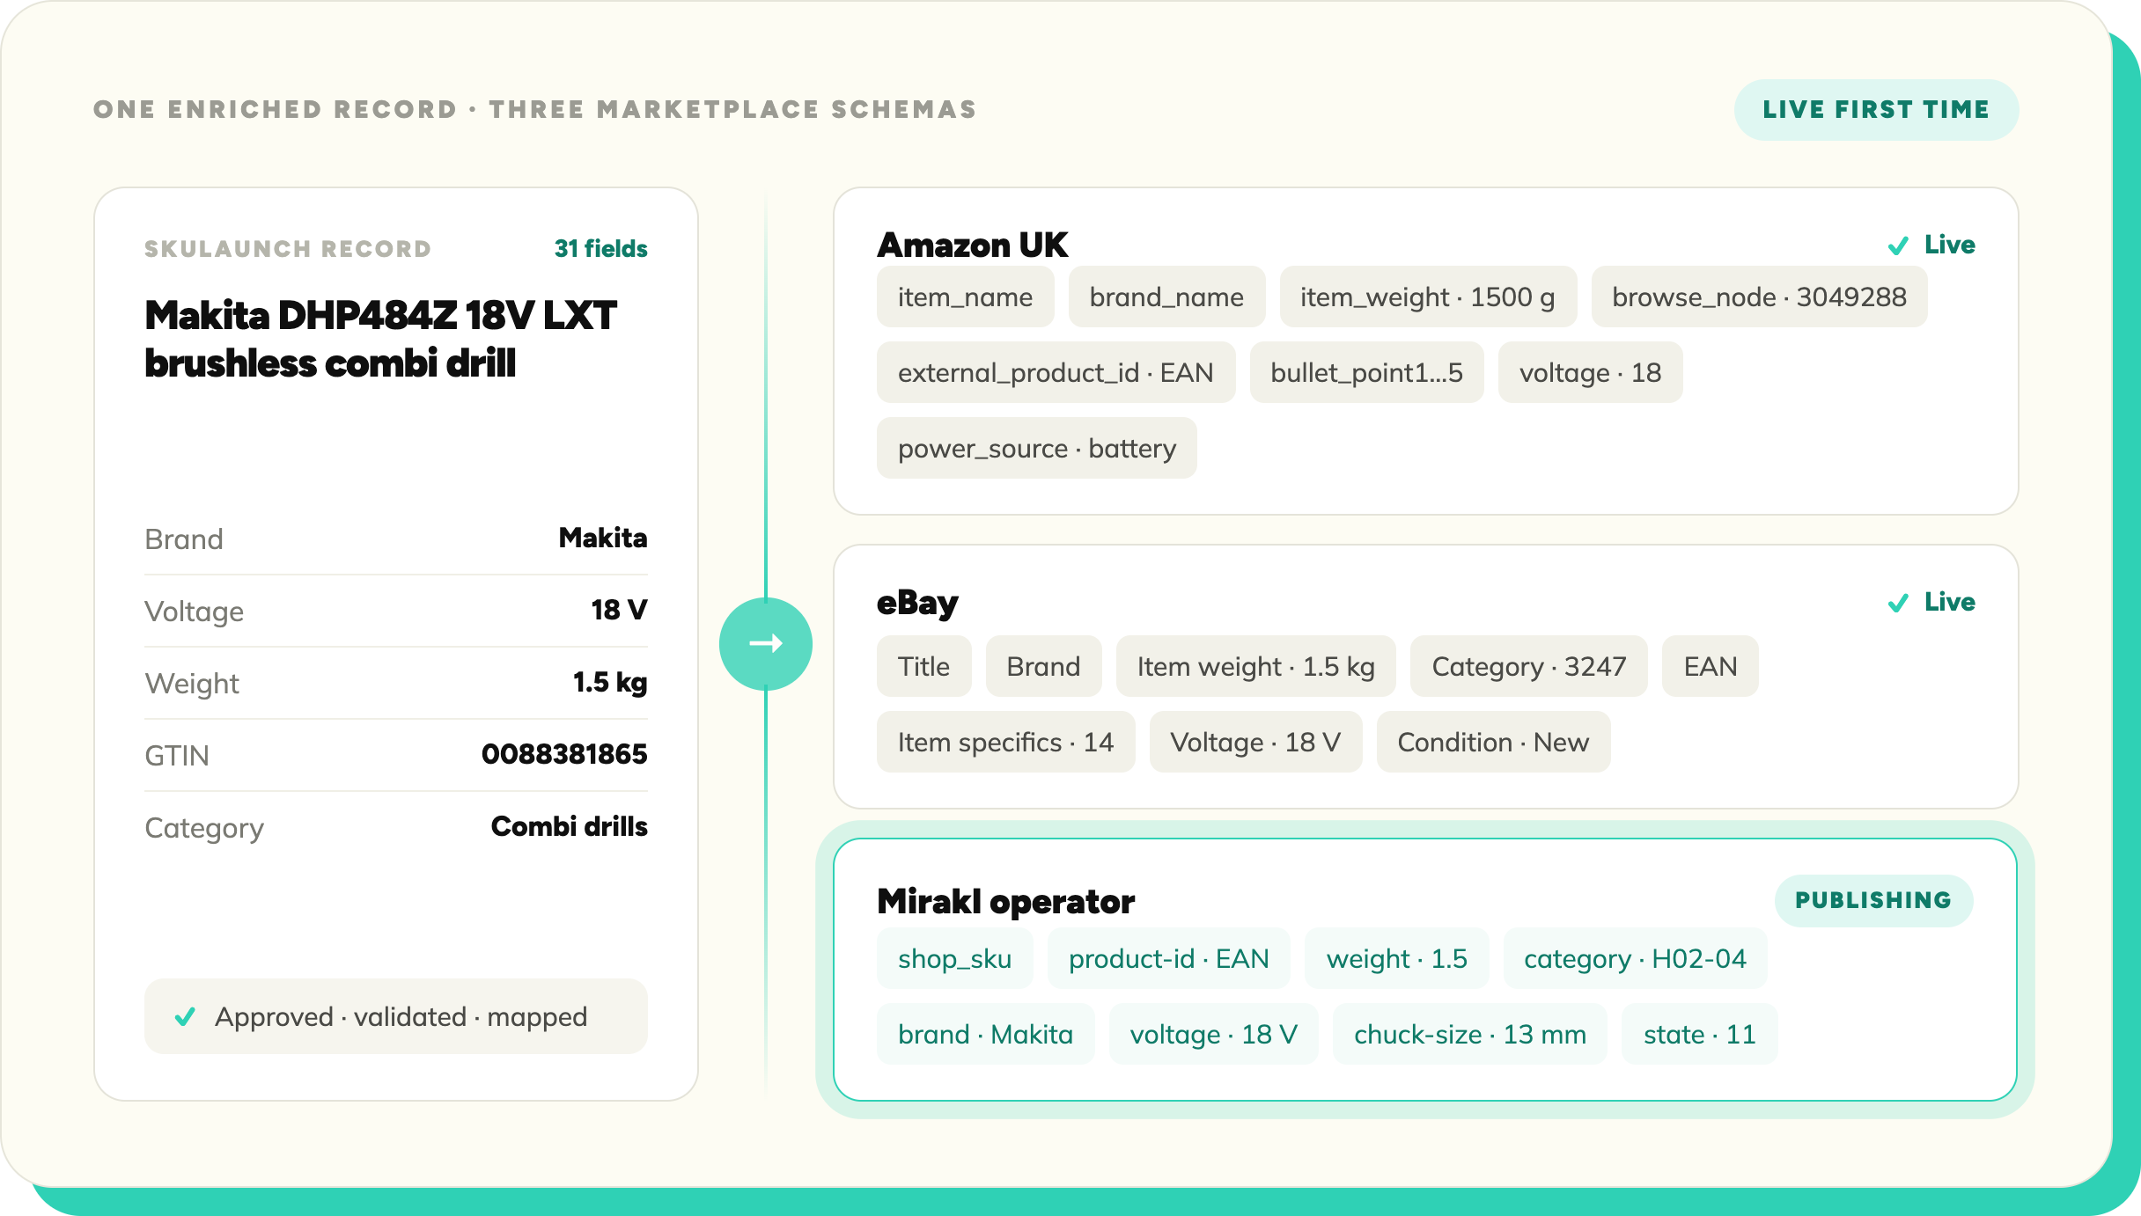Select the external_product_id · EAN chip
This screenshot has height=1216, width=2141.
click(1056, 373)
